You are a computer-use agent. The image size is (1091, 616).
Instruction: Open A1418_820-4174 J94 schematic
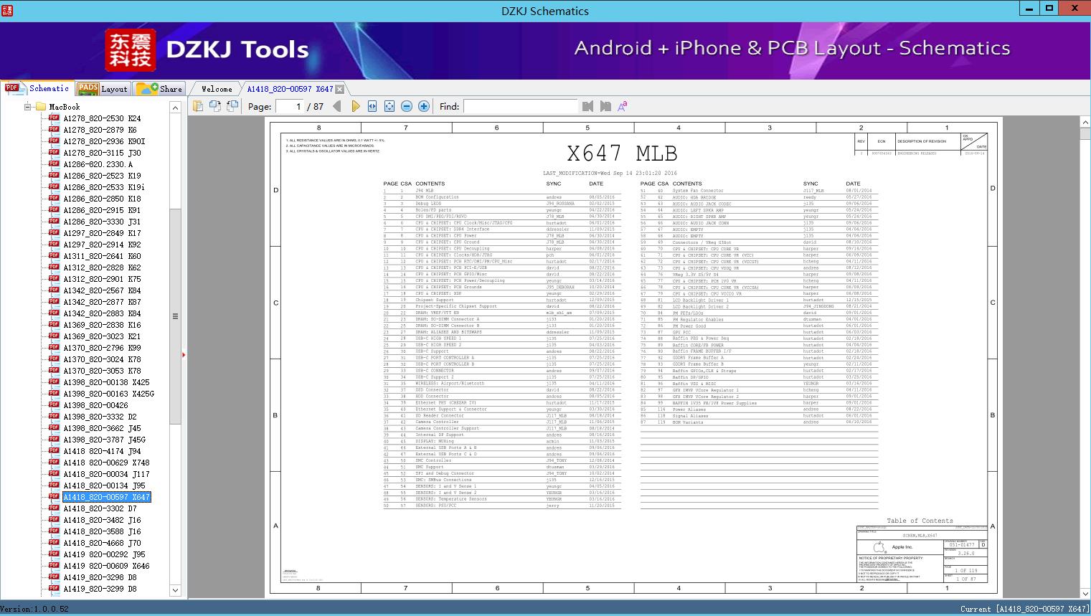click(x=102, y=451)
